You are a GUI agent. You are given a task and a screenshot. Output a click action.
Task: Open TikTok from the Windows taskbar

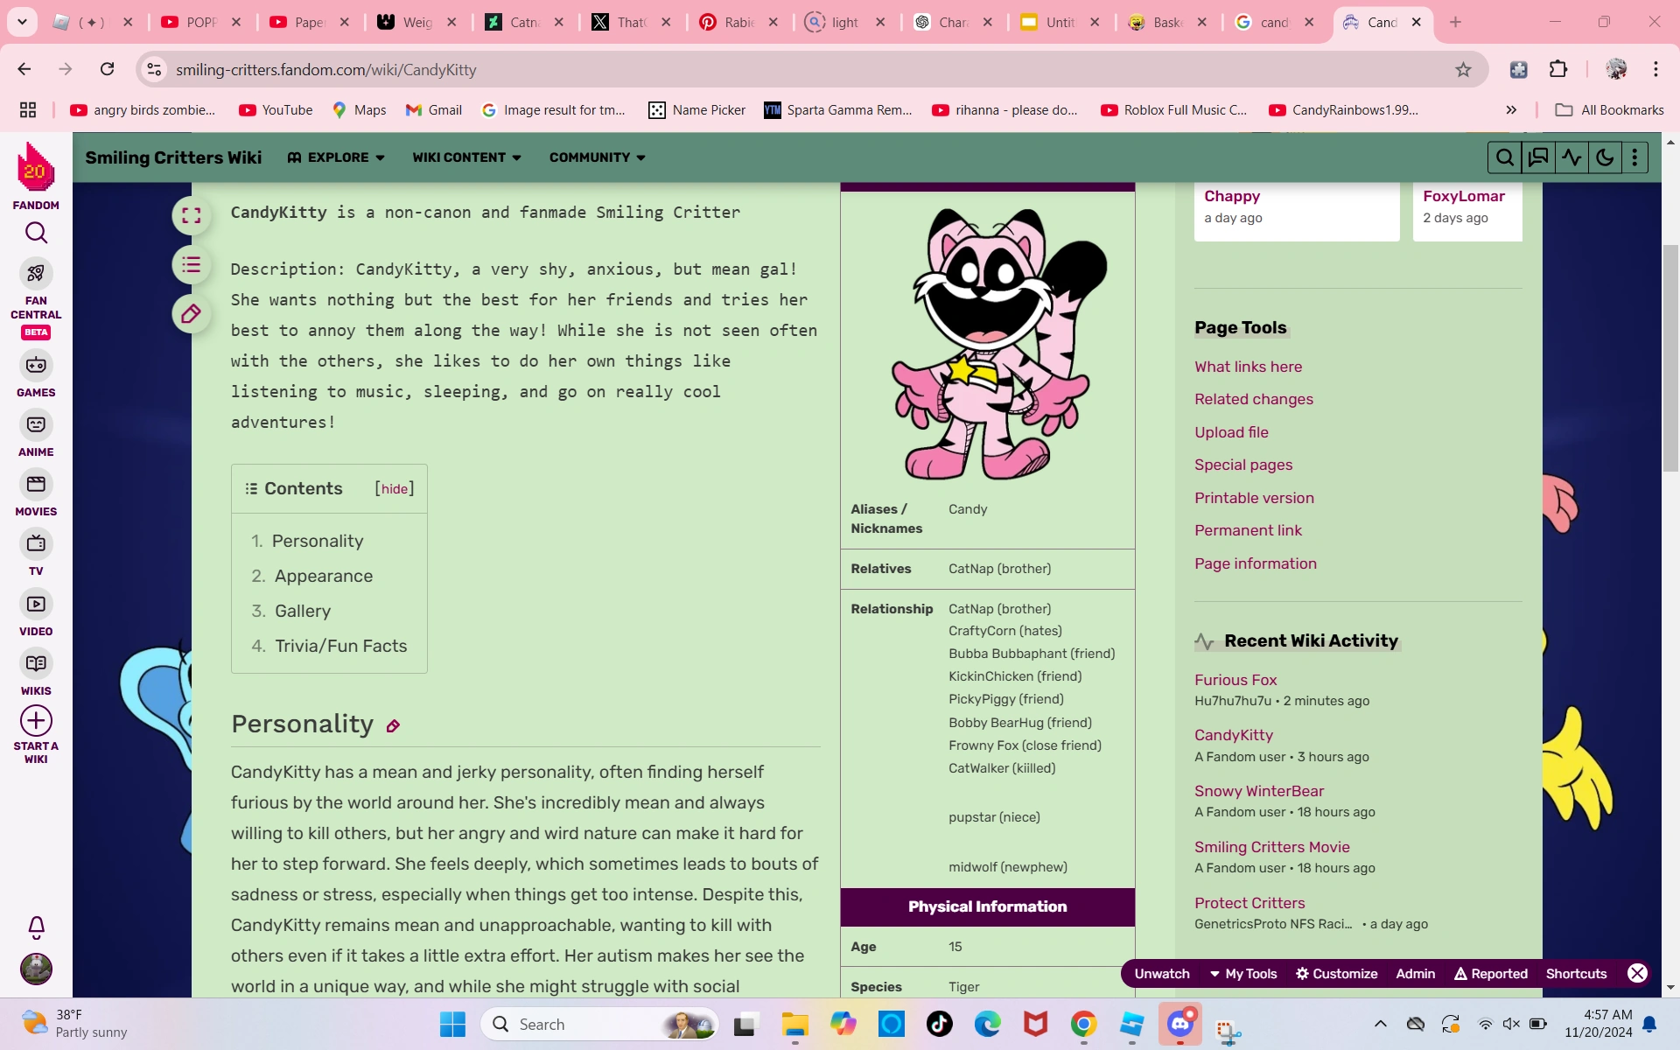pos(939,1024)
